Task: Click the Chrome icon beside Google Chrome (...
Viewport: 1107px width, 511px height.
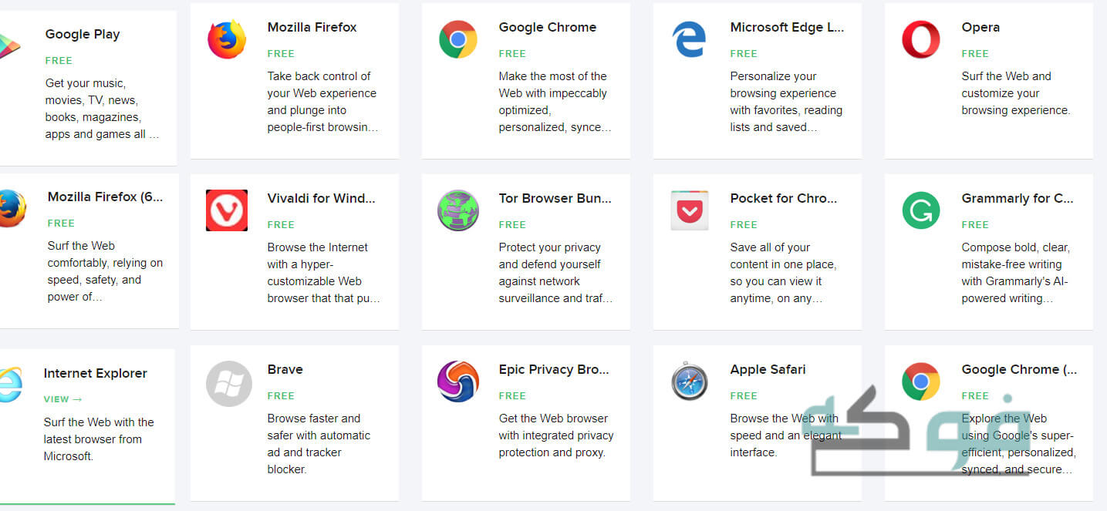Action: [921, 382]
